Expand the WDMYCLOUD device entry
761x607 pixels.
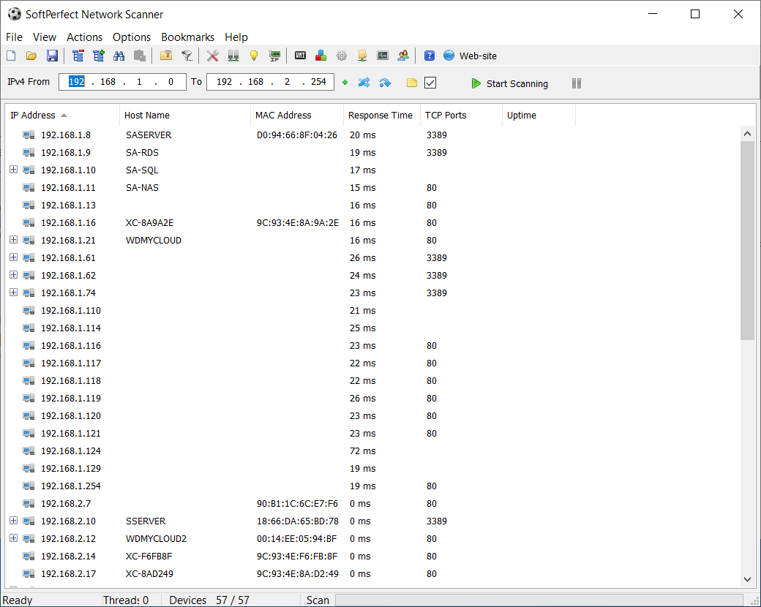tap(13, 241)
